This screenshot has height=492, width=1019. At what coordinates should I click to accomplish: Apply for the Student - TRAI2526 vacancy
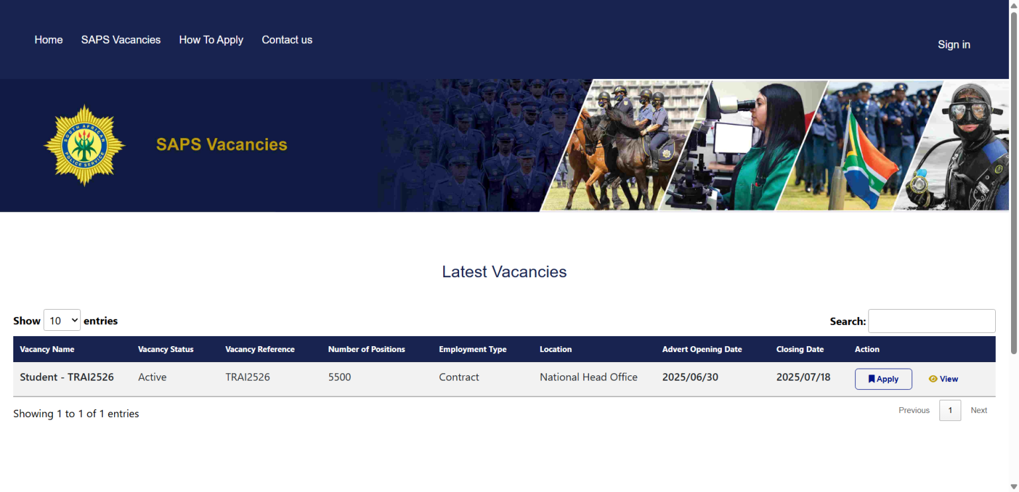click(x=883, y=379)
